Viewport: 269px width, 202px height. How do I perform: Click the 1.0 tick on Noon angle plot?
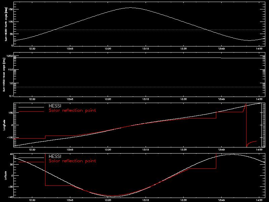[x=11, y=83]
